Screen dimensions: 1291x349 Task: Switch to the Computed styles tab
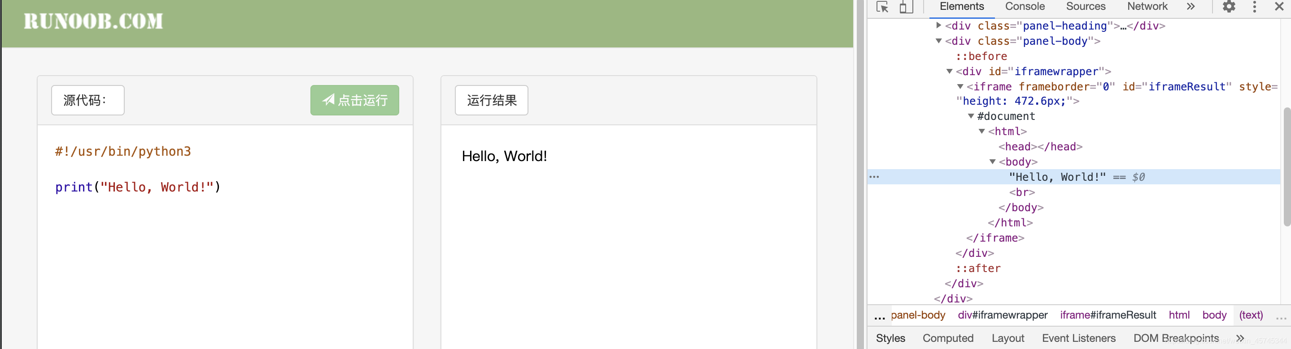pyautogui.click(x=948, y=339)
